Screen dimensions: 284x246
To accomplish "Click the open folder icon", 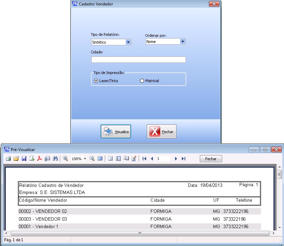I will click(16, 158).
